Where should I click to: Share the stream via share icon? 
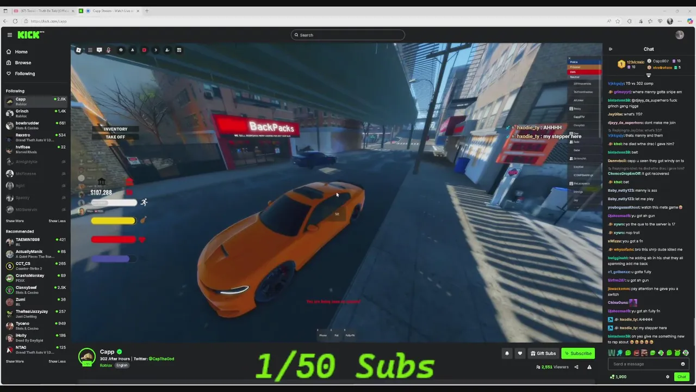pyautogui.click(x=576, y=367)
